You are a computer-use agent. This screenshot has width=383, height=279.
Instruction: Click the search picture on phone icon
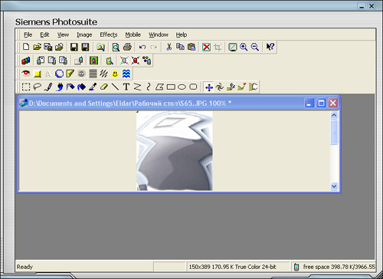(110, 61)
